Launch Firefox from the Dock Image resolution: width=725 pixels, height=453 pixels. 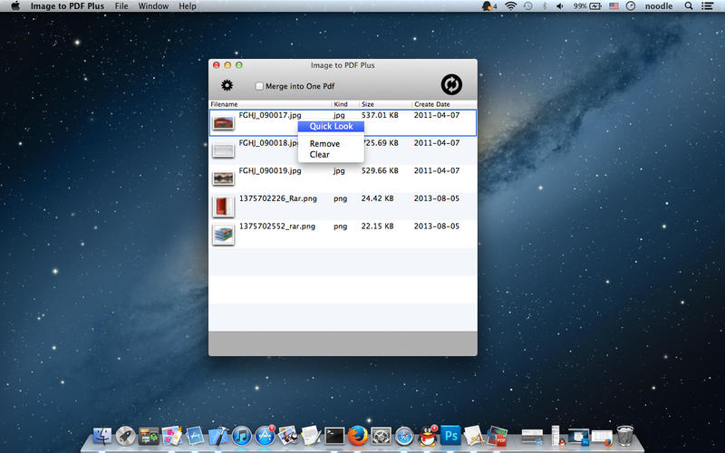[x=358, y=437]
